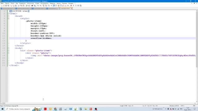Image resolution: width=198 pixels, height=111 pixels.
Task: Toggle file monitoring eye icon
Action: [68, 6]
